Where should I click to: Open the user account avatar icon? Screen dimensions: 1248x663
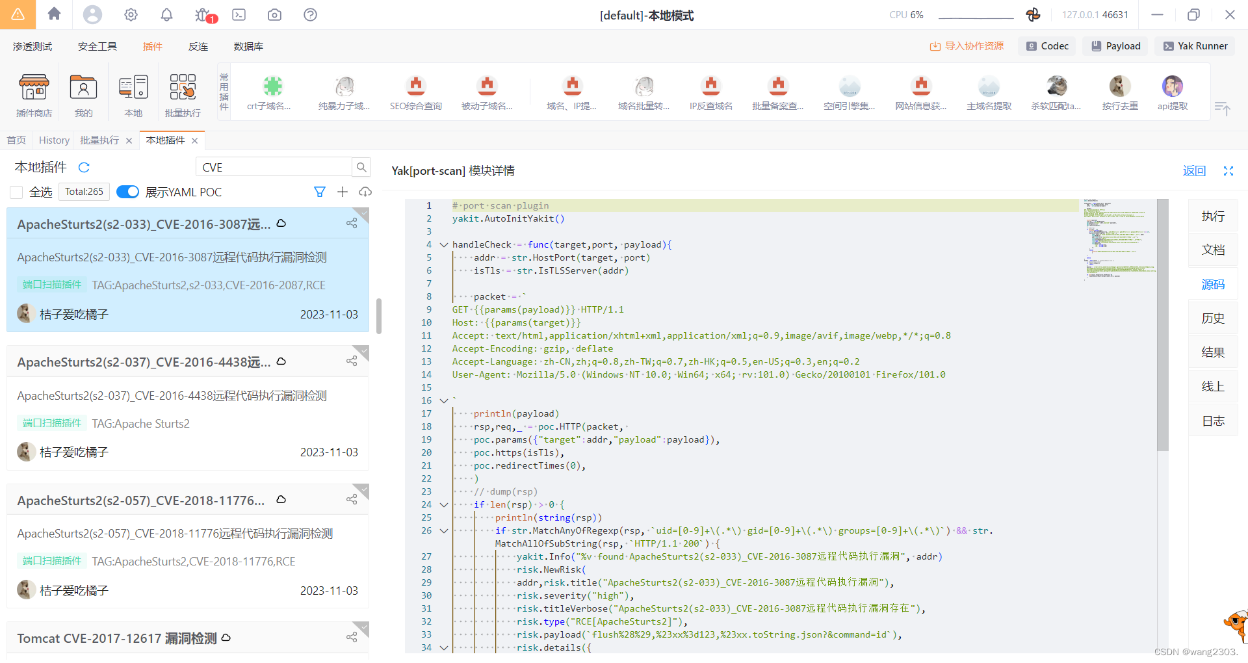click(x=92, y=14)
